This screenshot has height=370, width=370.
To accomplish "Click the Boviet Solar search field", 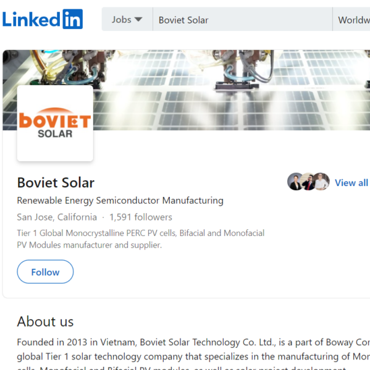I will [x=243, y=19].
